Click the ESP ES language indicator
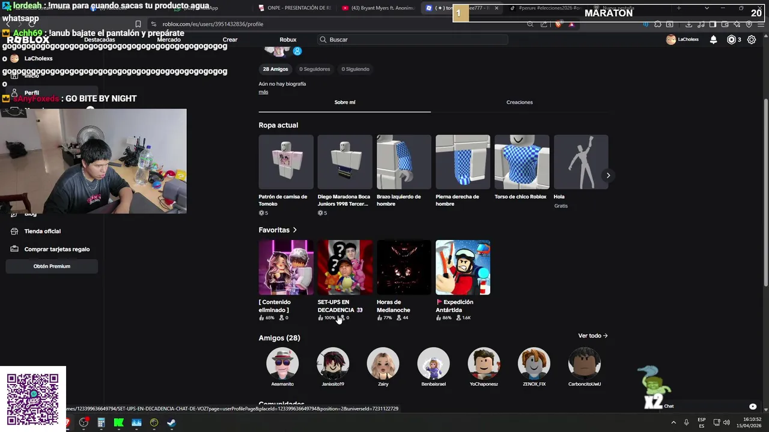The height and width of the screenshot is (432, 769). click(x=702, y=422)
